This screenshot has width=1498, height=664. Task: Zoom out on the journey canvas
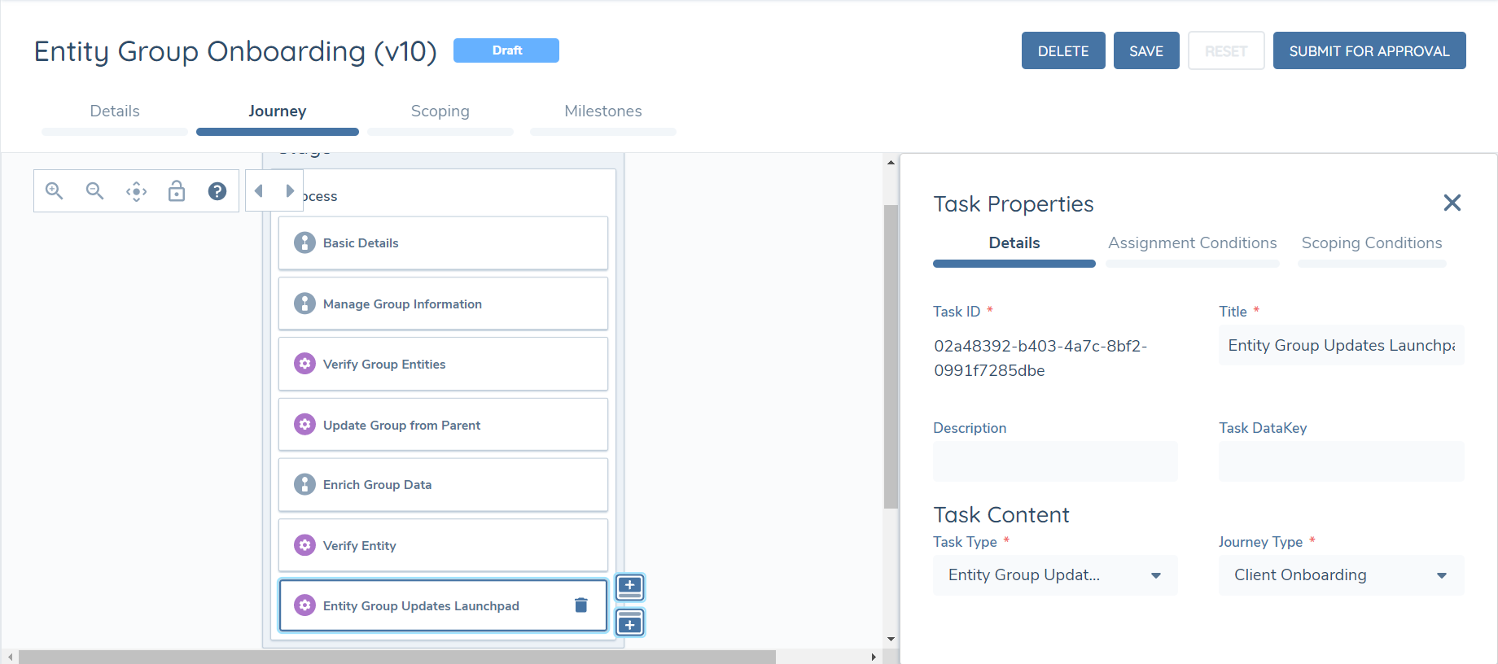(x=95, y=191)
